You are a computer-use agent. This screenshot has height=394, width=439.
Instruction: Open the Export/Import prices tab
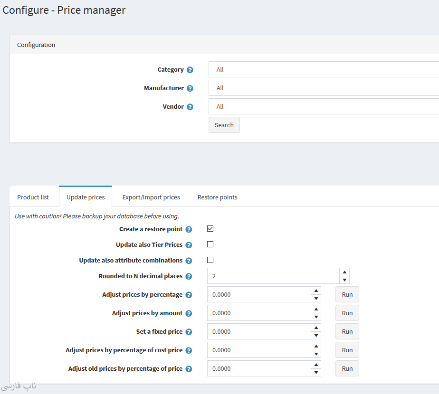[x=151, y=197]
